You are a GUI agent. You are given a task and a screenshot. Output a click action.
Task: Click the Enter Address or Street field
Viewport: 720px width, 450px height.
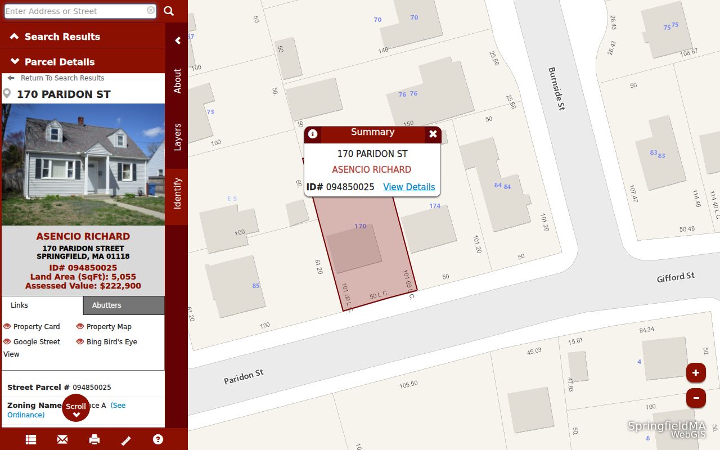(80, 11)
